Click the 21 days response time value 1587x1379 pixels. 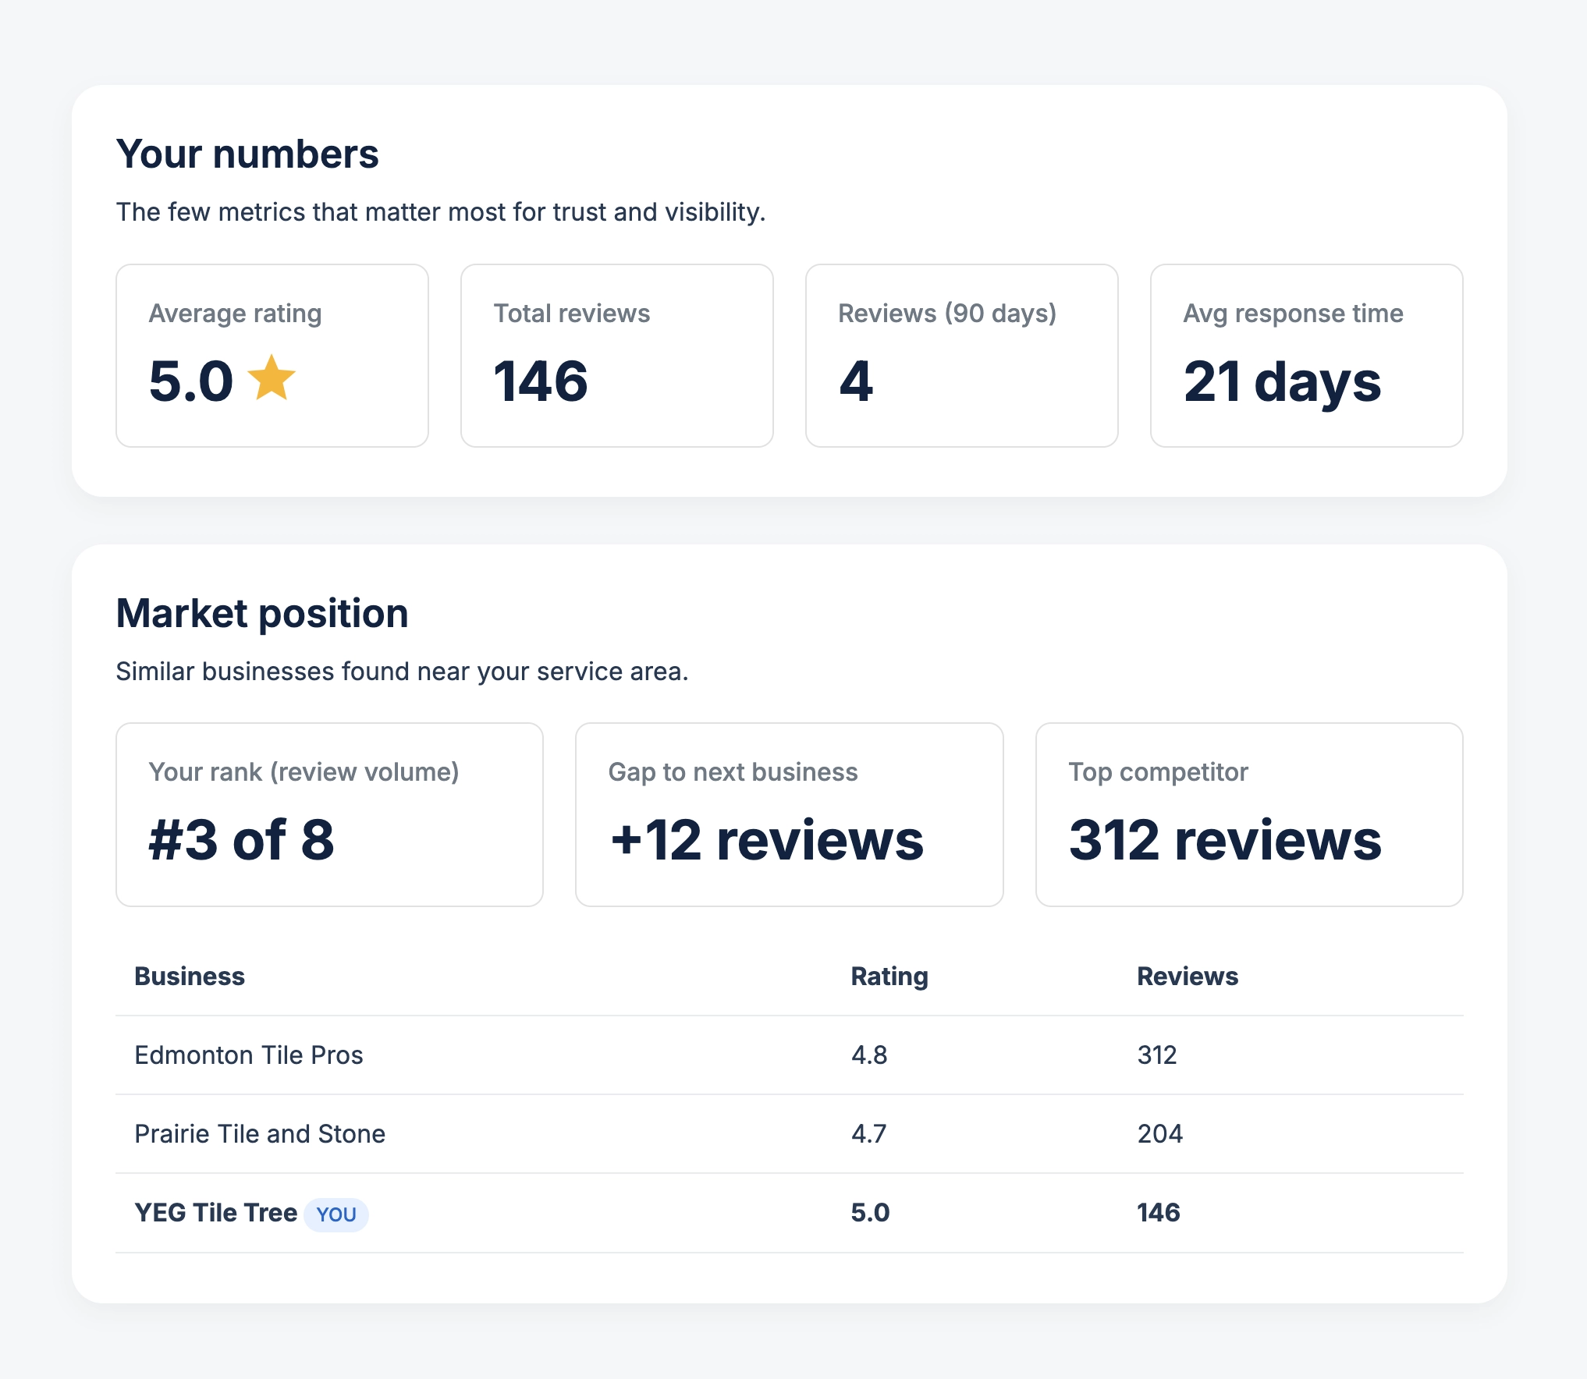click(x=1282, y=381)
